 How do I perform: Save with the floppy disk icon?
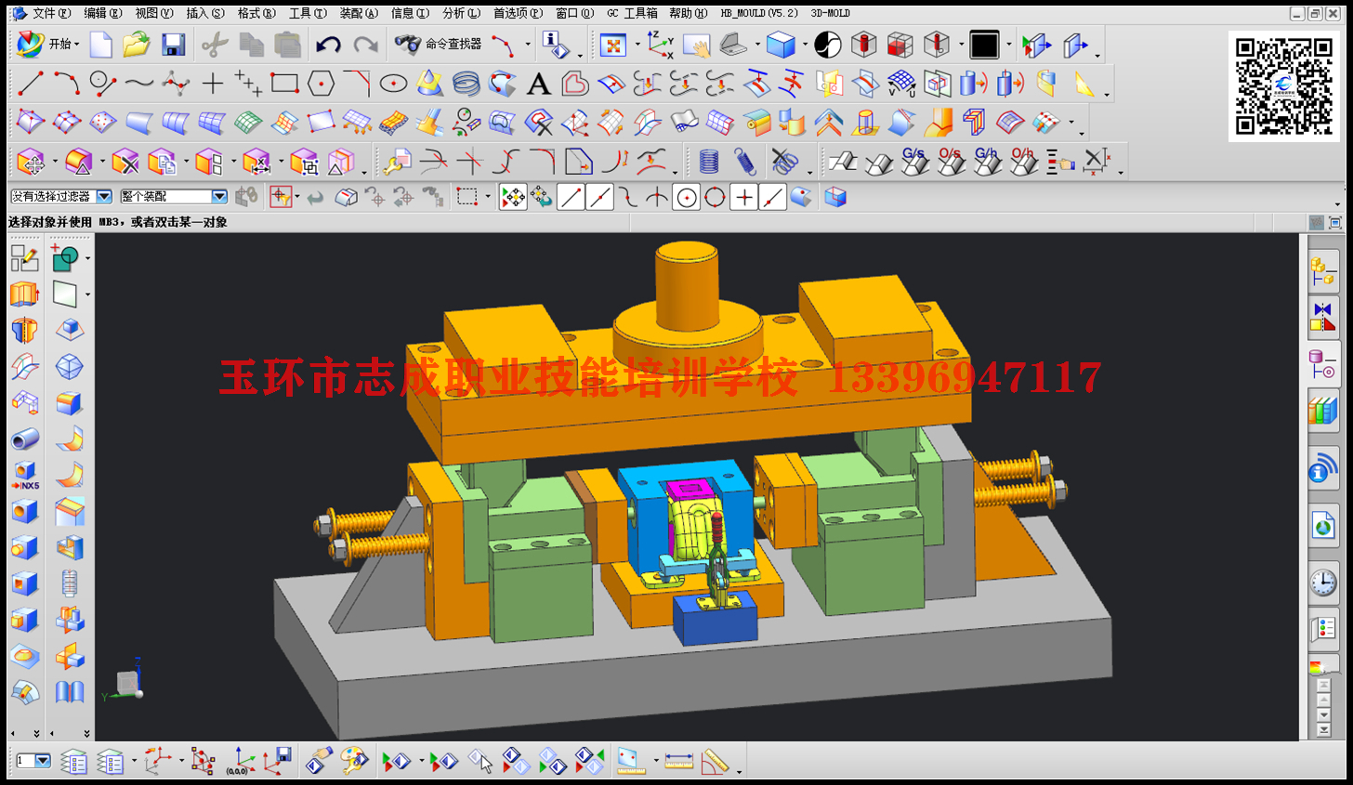[173, 44]
